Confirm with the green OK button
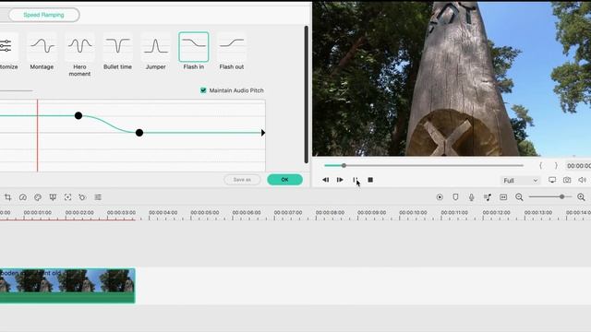The image size is (591, 332). point(285,180)
